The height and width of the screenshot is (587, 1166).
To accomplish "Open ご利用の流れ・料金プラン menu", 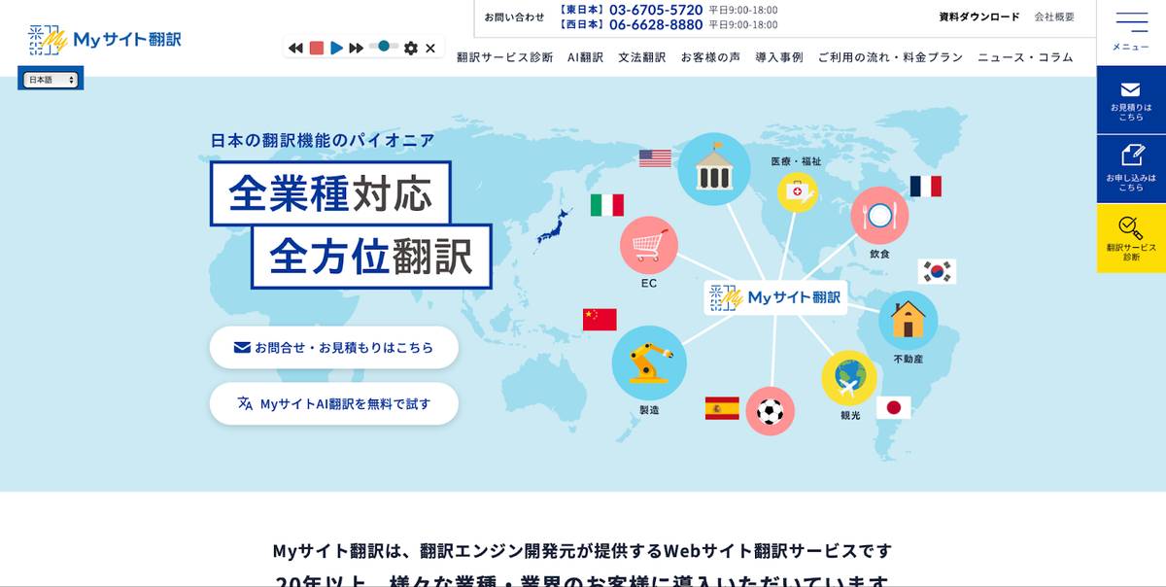I will pos(890,57).
